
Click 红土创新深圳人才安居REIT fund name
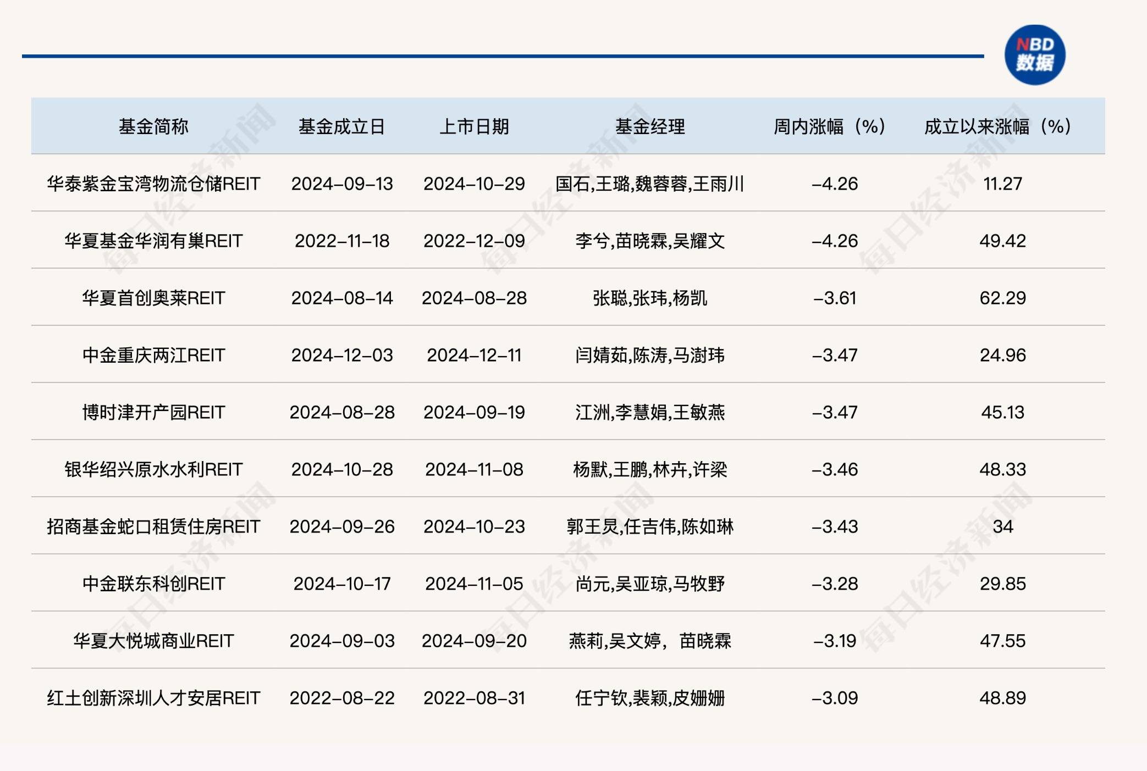tap(153, 698)
